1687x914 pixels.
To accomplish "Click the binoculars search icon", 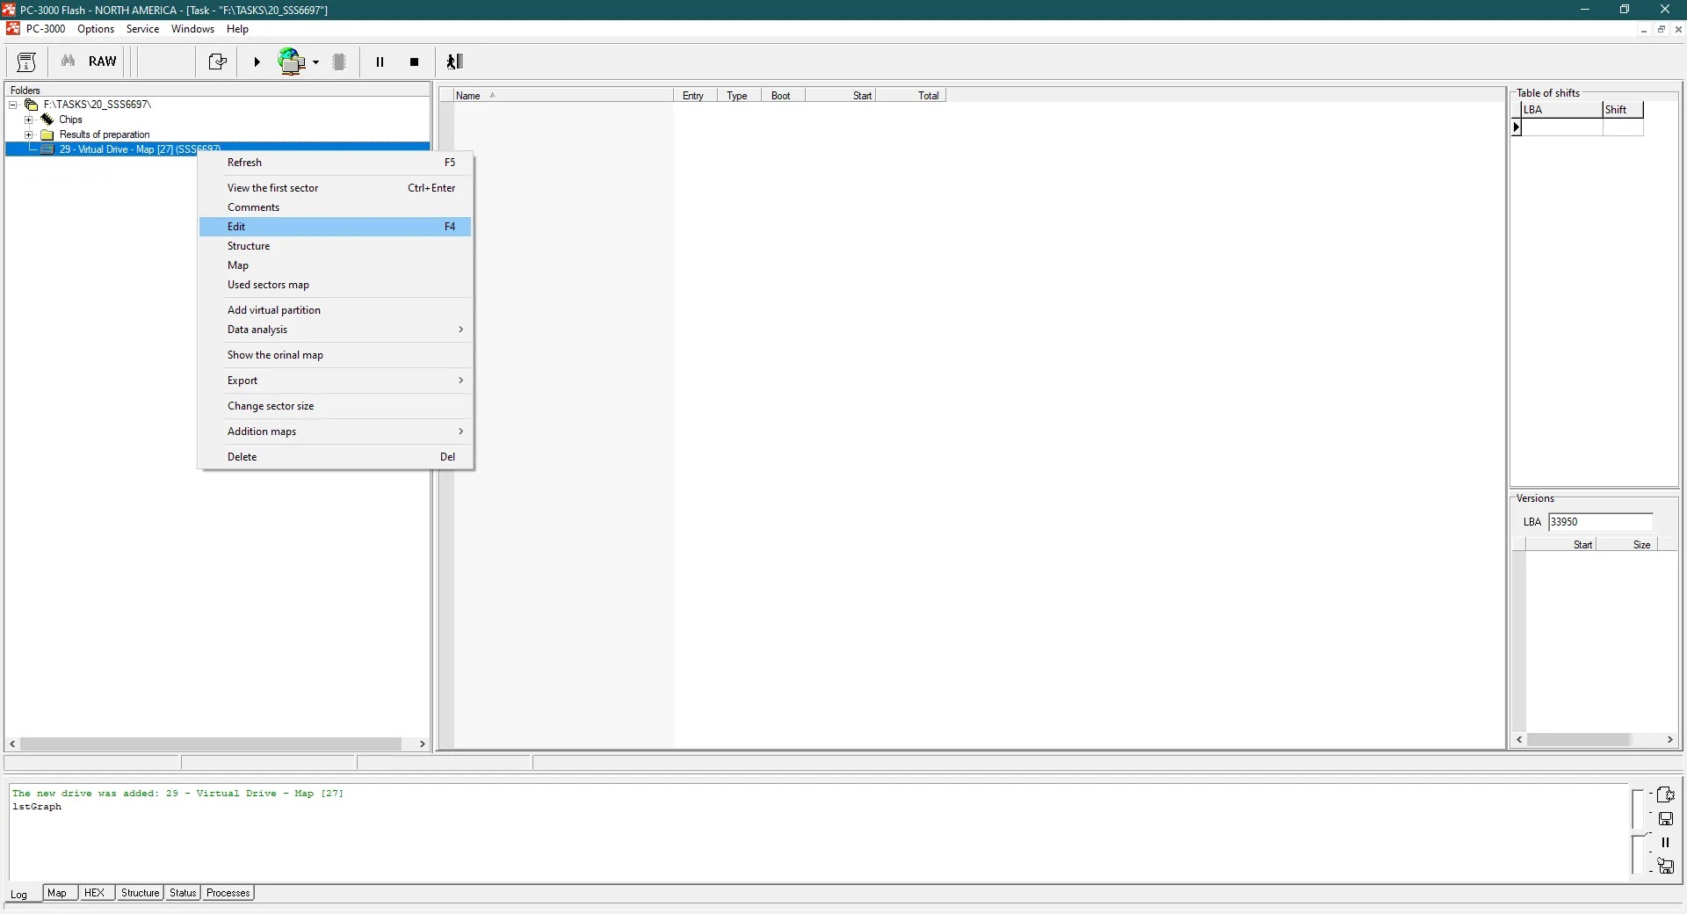I will [x=68, y=62].
